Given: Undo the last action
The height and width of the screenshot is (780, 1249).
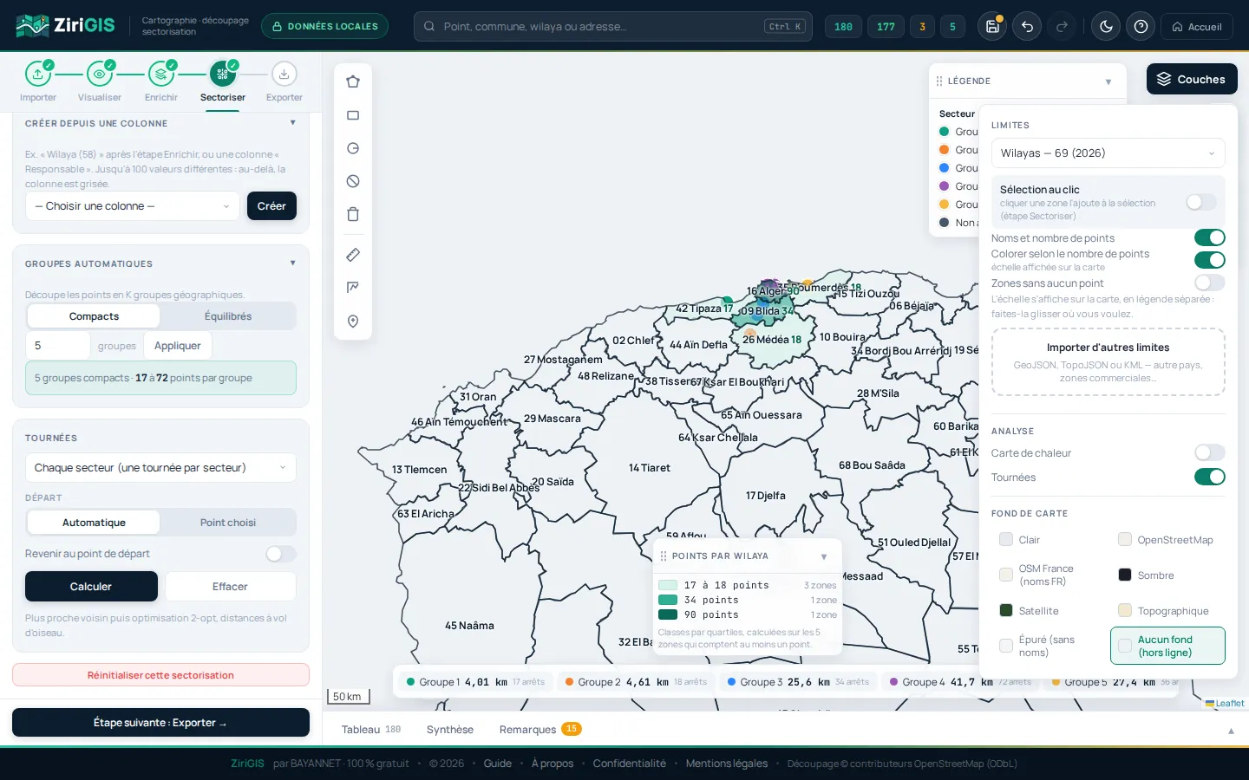Looking at the screenshot, I should [1027, 27].
